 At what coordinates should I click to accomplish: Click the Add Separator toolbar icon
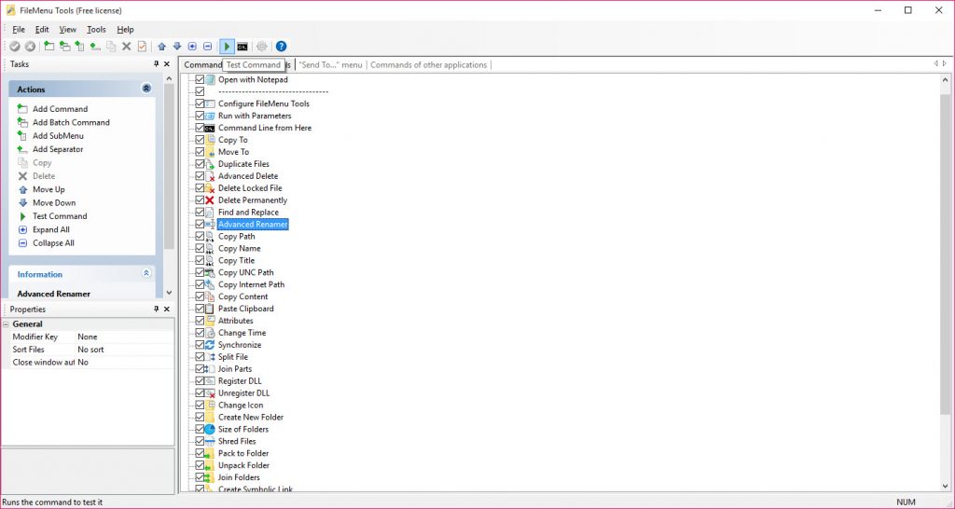(x=95, y=47)
